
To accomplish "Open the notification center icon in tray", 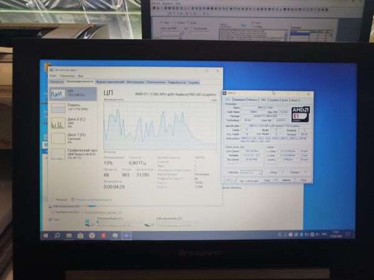I will (348, 234).
